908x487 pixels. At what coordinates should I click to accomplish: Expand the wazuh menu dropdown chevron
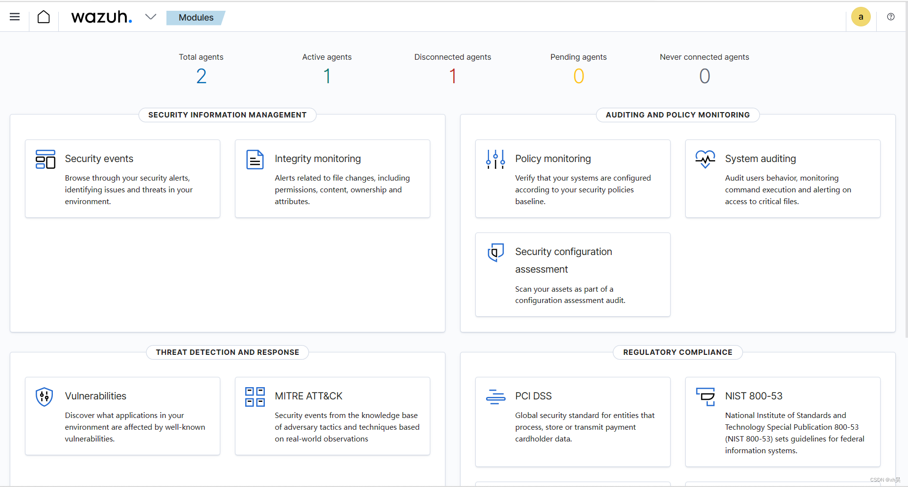[151, 17]
